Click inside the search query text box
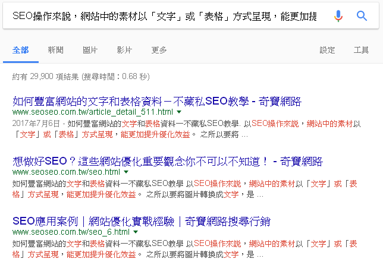The width and height of the screenshot is (383, 265). 165,16
